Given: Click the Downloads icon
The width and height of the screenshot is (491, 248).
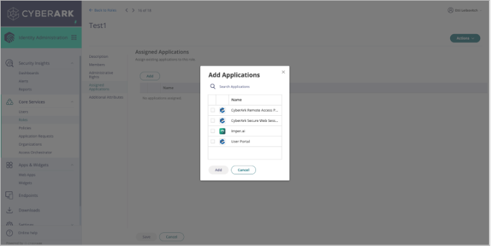Looking at the screenshot, I should click(x=10, y=210).
